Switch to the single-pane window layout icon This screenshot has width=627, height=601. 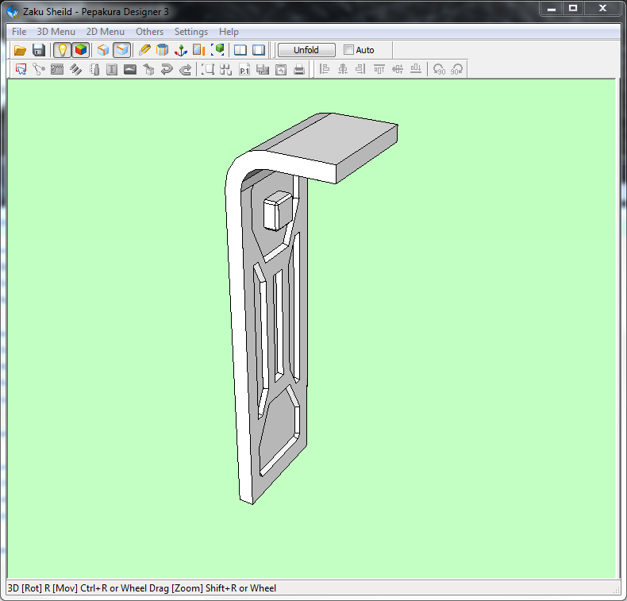pyautogui.click(x=259, y=50)
